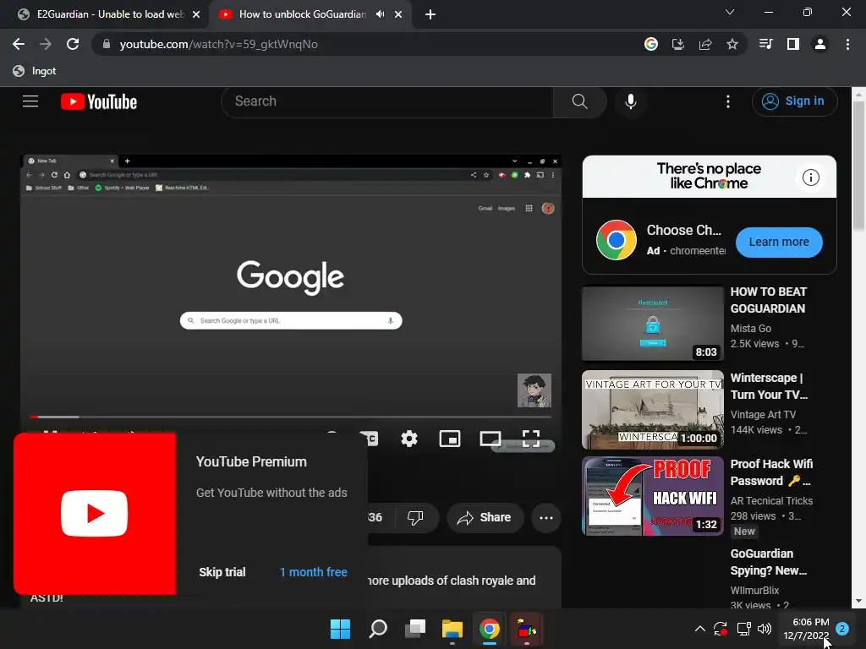The width and height of the screenshot is (866, 649).
Task: Open ad info circle icon
Action: 811,177
